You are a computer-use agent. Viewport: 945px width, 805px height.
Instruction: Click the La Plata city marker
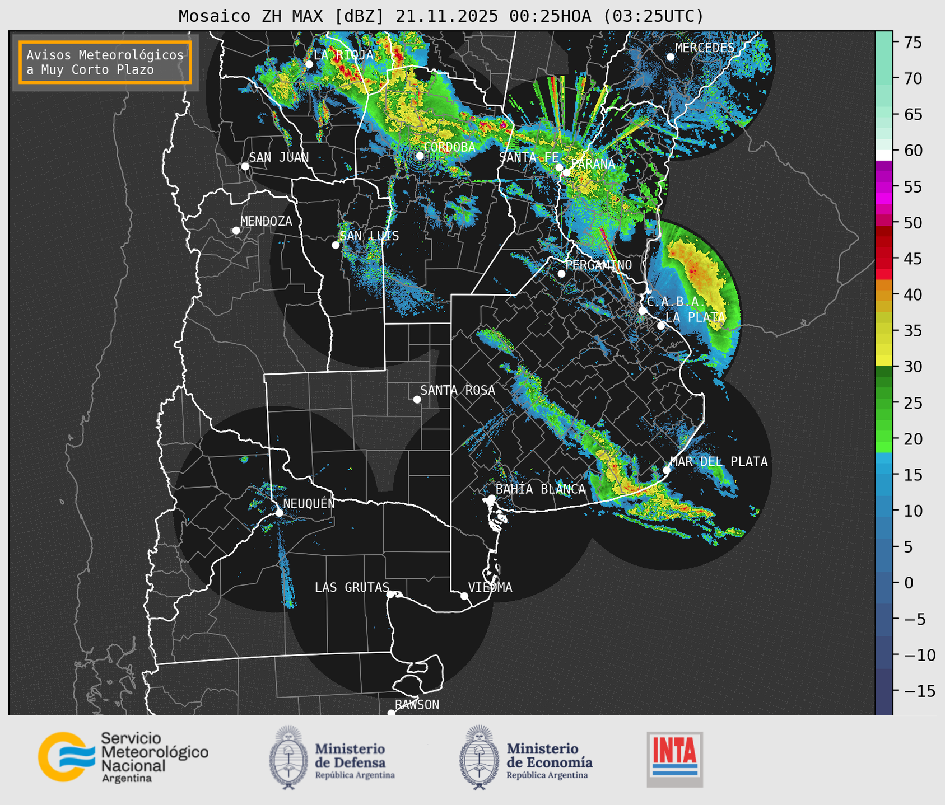pyautogui.click(x=661, y=326)
